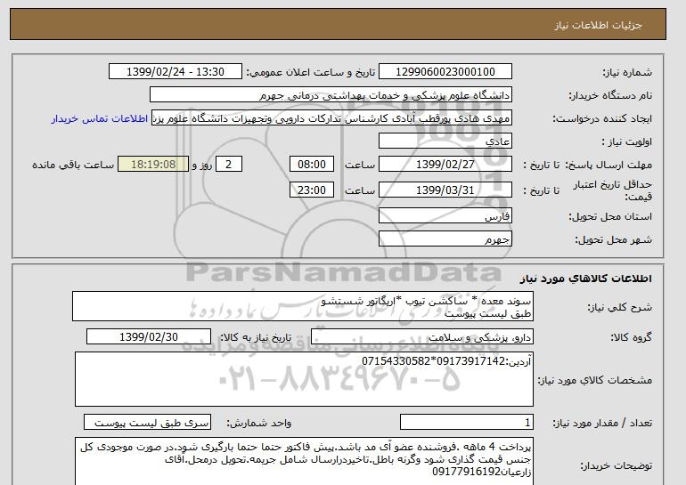This screenshot has height=485, width=686.
Task: Click the label گروه کالا
Action: pyautogui.click(x=632, y=337)
